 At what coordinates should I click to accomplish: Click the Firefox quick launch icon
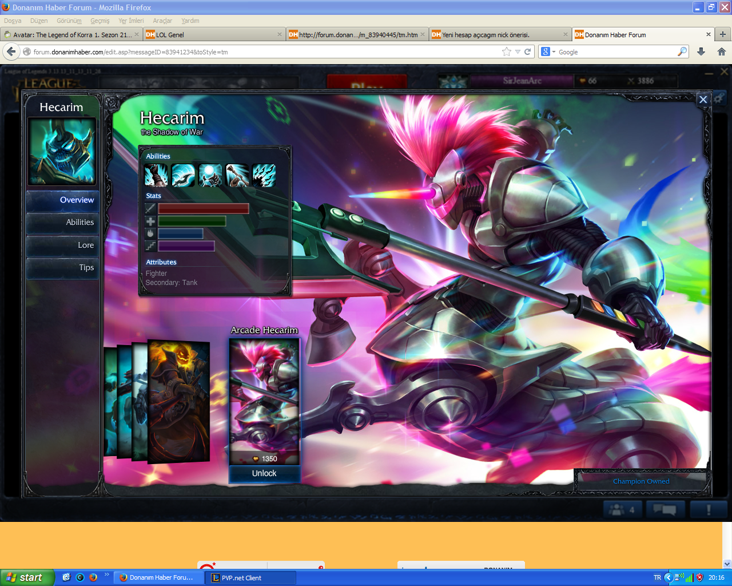point(93,577)
